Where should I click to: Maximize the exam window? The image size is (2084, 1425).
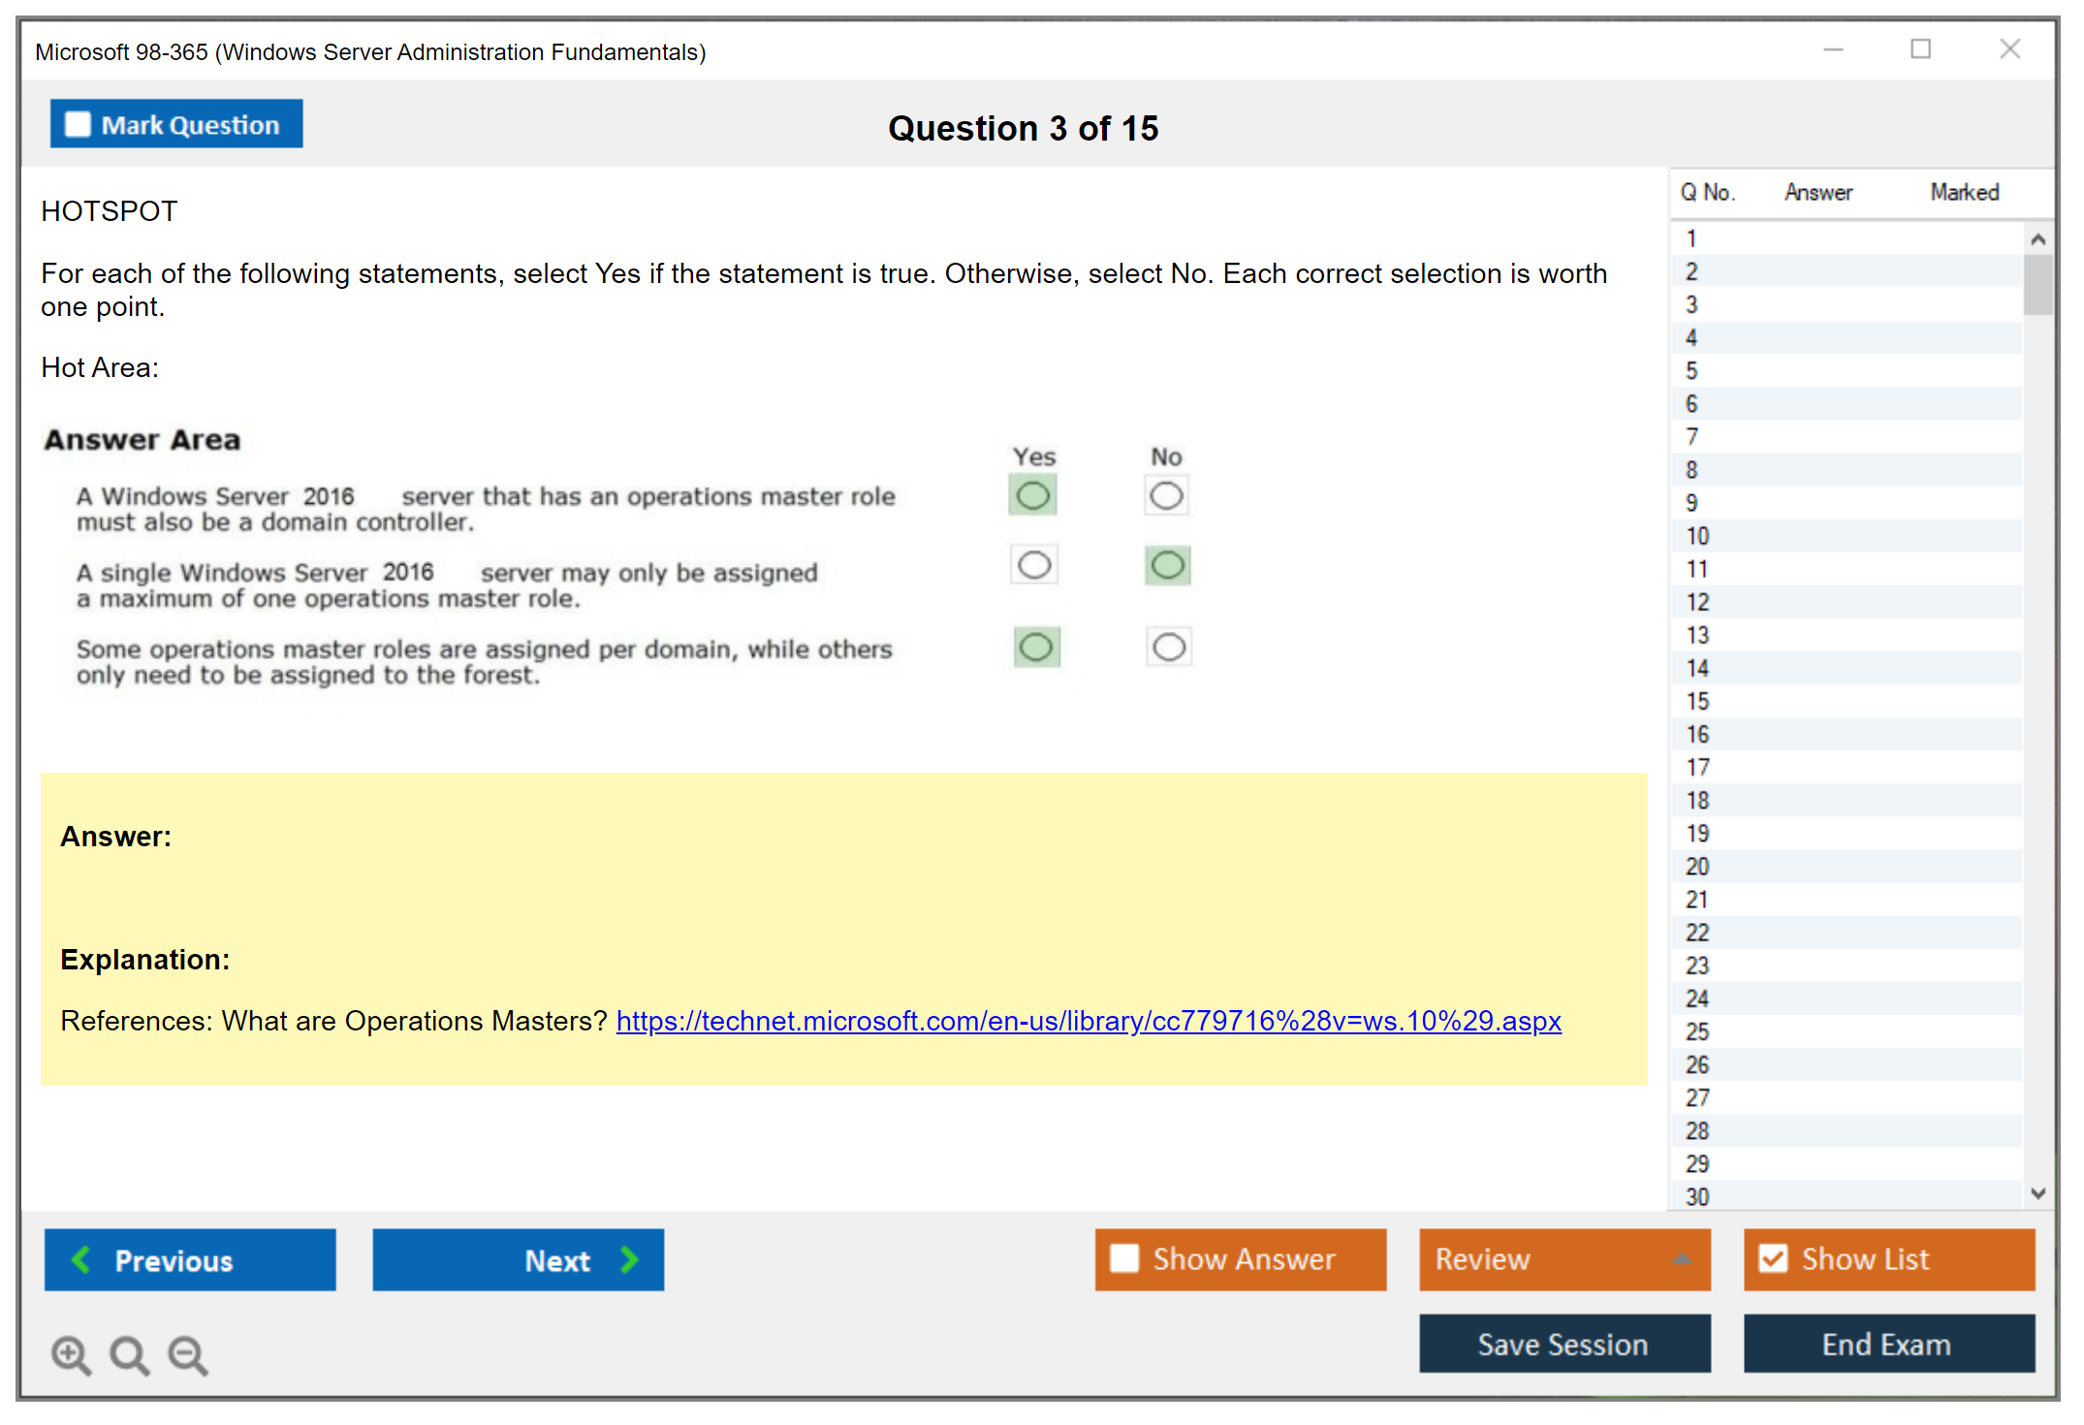1920,49
